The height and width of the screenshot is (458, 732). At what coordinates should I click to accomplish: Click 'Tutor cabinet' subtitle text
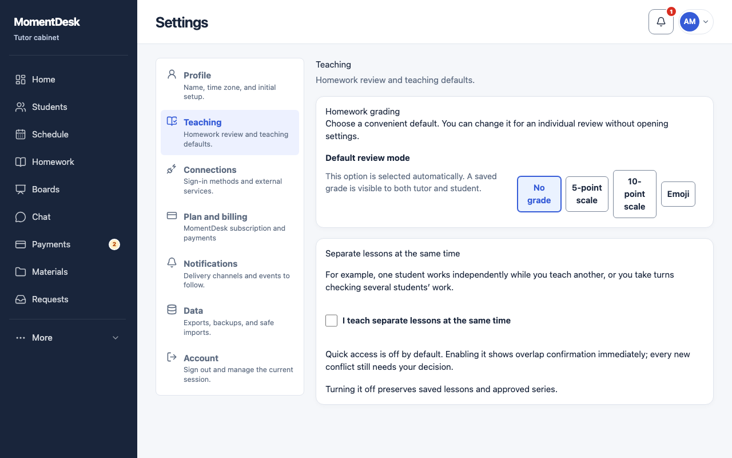click(37, 38)
